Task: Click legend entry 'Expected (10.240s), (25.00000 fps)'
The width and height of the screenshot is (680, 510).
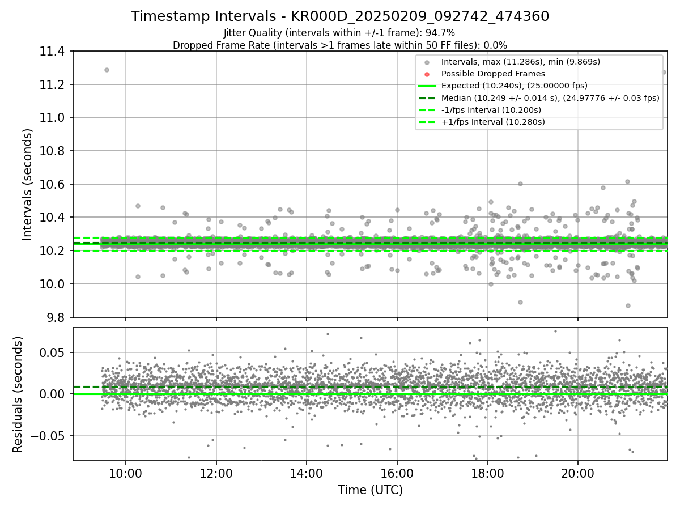Action: (x=515, y=86)
